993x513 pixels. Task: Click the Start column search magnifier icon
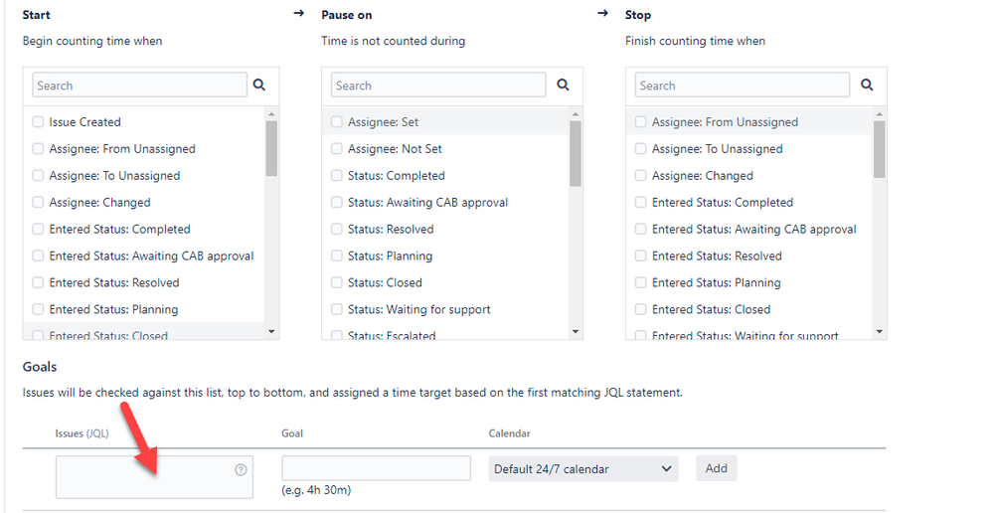(259, 85)
